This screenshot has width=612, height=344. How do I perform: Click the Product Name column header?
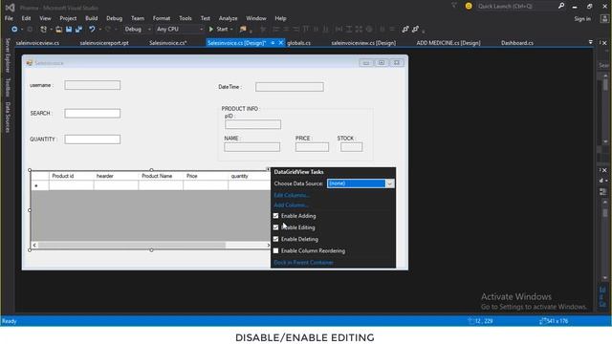click(x=160, y=176)
